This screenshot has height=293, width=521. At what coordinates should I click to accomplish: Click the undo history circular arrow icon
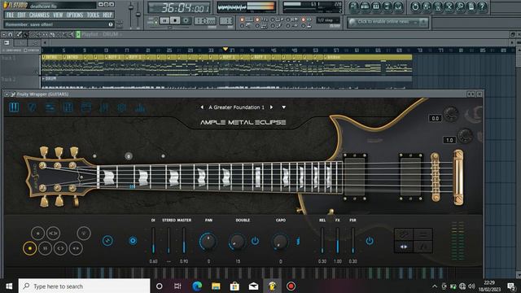(x=415, y=7)
